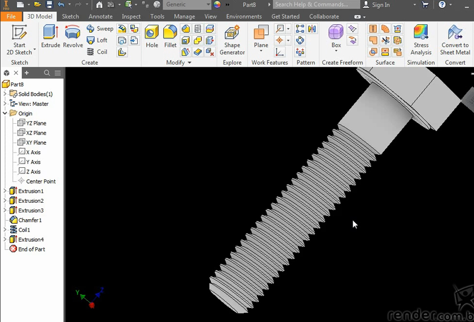474x322 pixels.
Task: Collapse the Origin folder in browser
Action: [x=5, y=114]
